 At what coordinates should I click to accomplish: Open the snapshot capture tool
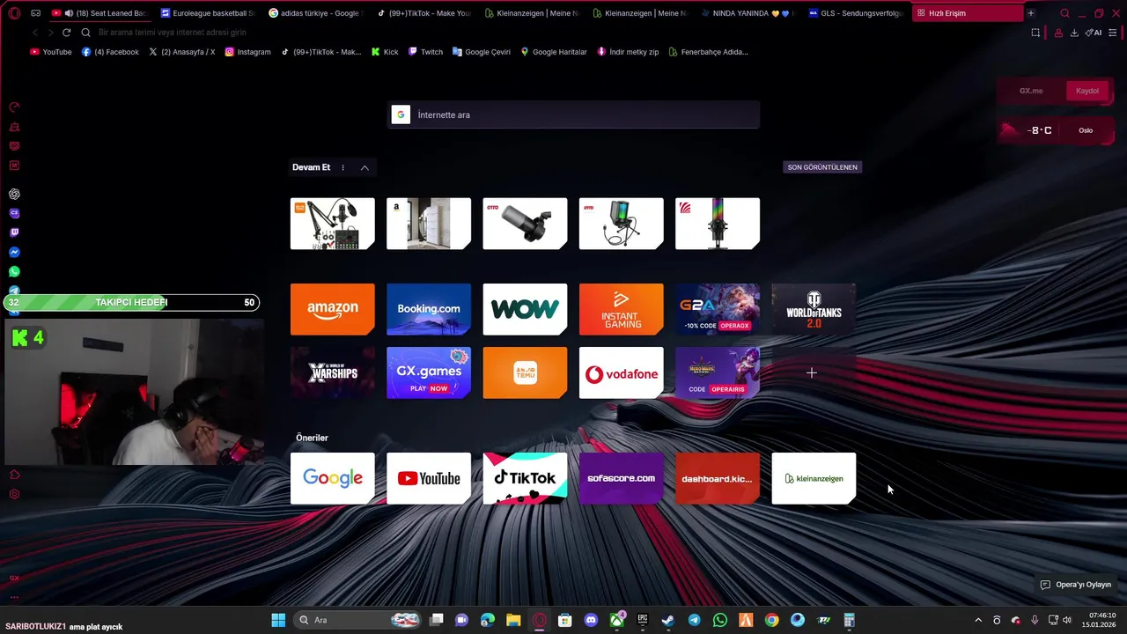[1035, 33]
